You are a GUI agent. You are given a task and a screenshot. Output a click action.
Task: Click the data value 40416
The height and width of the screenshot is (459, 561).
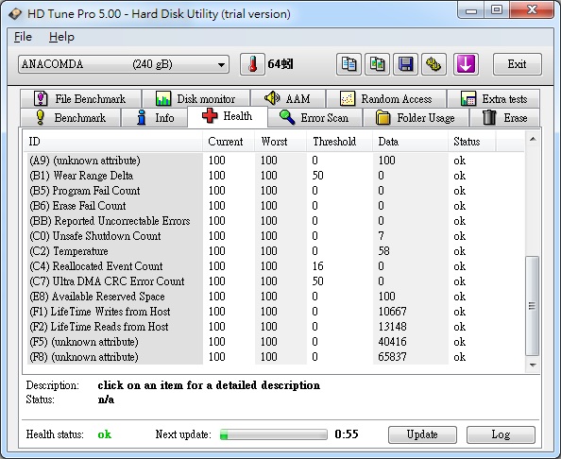(x=393, y=342)
